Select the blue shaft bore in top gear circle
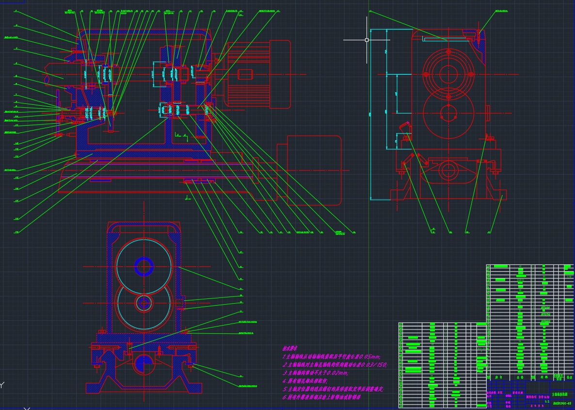This screenshot has height=410, width=575. coord(144,266)
